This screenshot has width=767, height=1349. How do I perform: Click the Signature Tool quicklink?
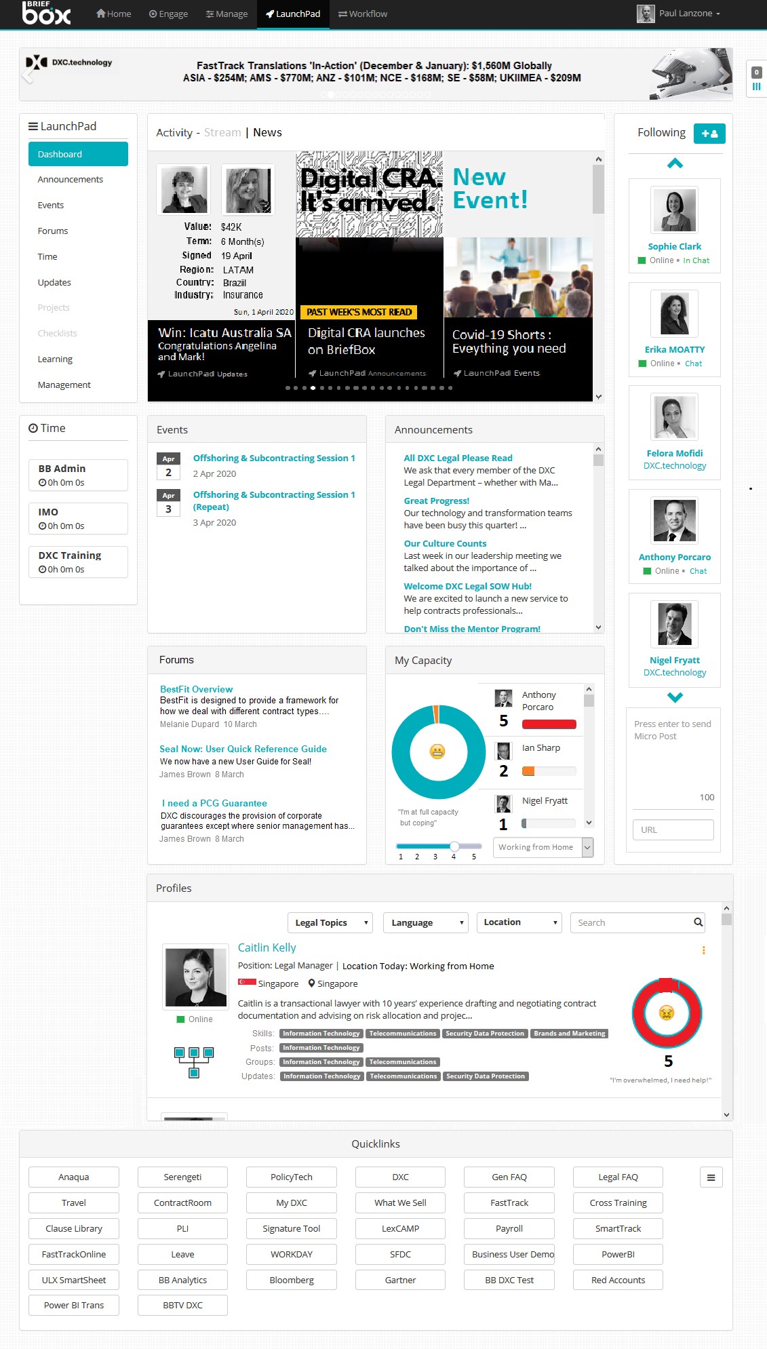tap(292, 1229)
